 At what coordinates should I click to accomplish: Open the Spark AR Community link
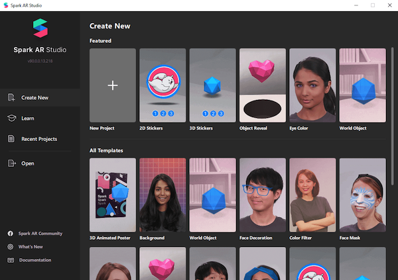click(40, 234)
